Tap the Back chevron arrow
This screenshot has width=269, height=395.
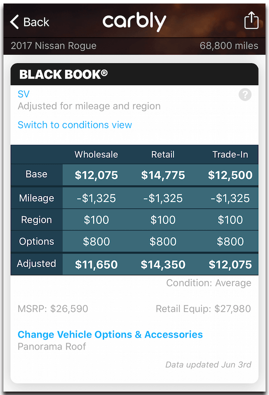pyautogui.click(x=15, y=22)
